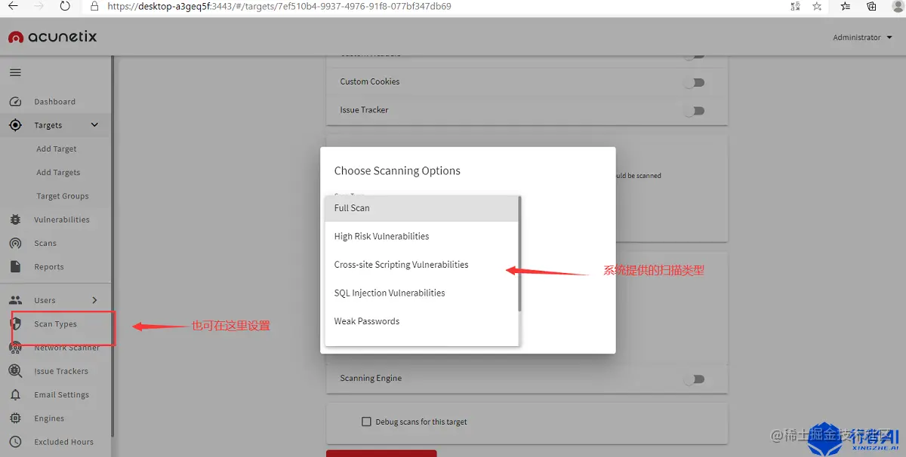Open the Administrator account dropdown
906x457 pixels.
(x=862, y=37)
